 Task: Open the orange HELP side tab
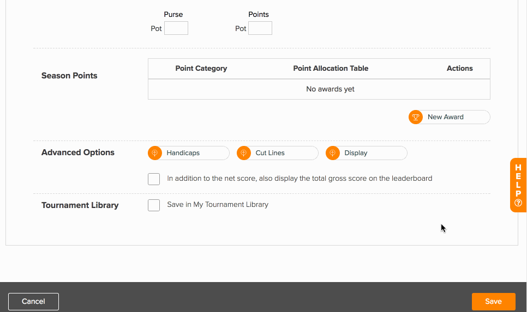tap(518, 185)
